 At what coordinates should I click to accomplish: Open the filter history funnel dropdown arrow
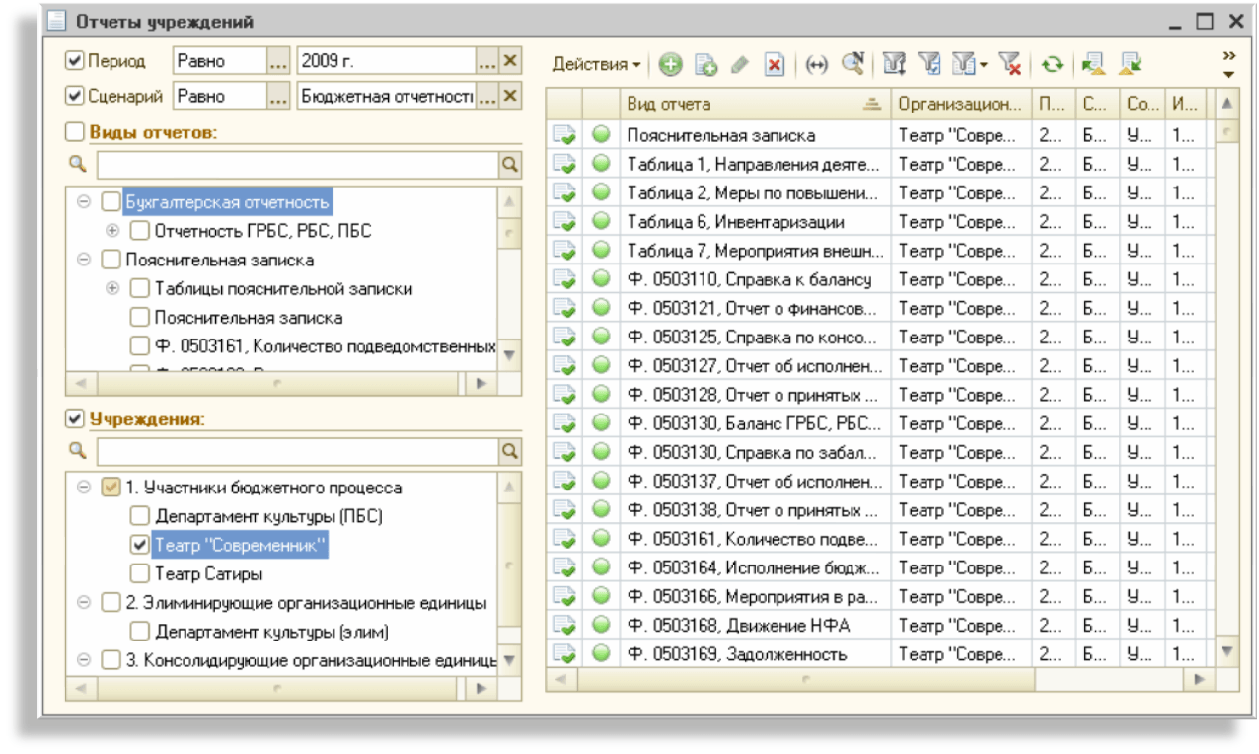pyautogui.click(x=984, y=65)
